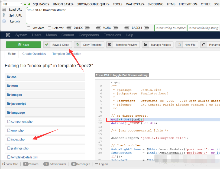Click the Execute play icon
Screen dimensions: 220x169
(4, 21)
